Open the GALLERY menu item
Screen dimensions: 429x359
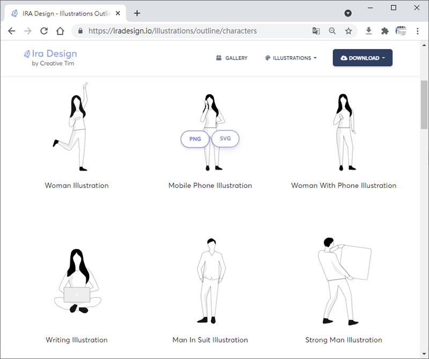[232, 58]
